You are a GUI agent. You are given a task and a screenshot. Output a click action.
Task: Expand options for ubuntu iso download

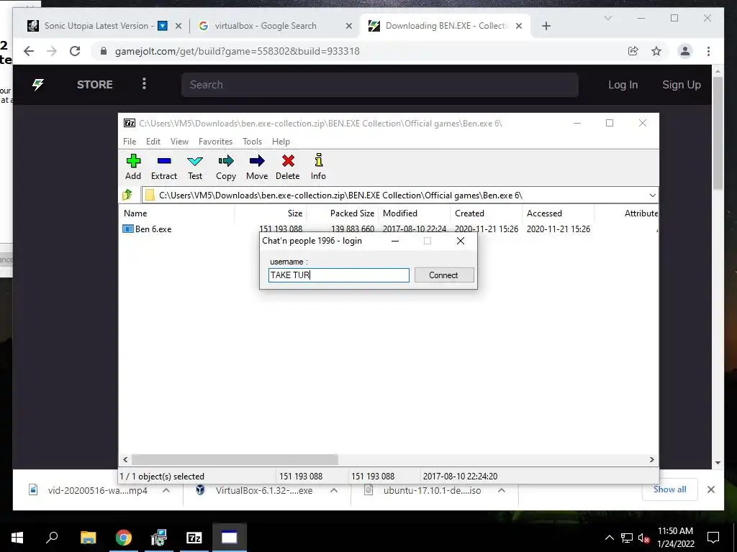[502, 490]
